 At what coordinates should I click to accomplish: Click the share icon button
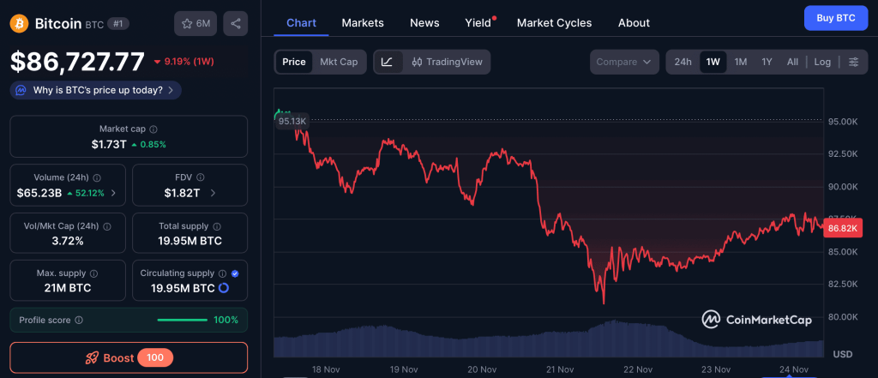click(235, 23)
